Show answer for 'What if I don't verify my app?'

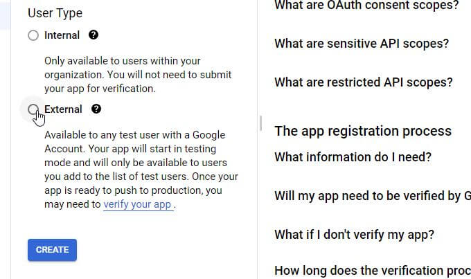point(354,235)
